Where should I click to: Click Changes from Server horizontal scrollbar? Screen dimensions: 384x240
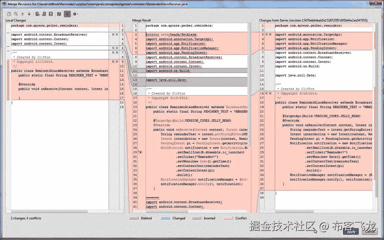point(295,212)
